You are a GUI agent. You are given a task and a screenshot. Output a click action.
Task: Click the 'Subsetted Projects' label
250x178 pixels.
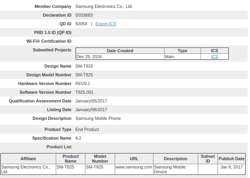pyautogui.click(x=52, y=50)
